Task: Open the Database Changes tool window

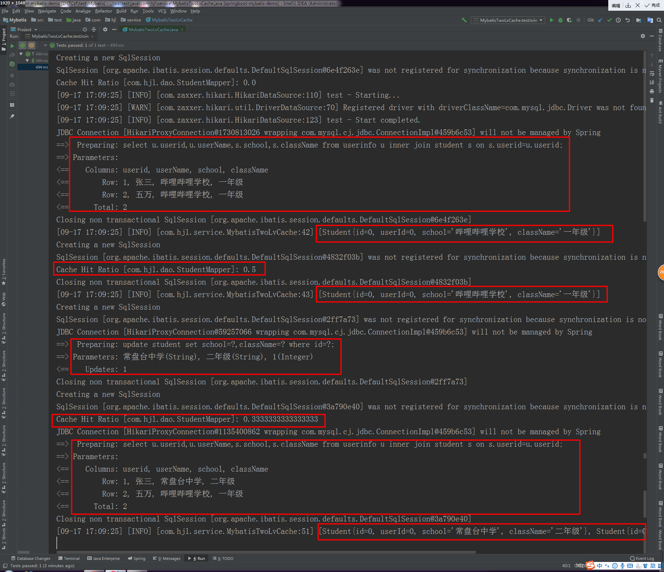Action: tap(31, 558)
